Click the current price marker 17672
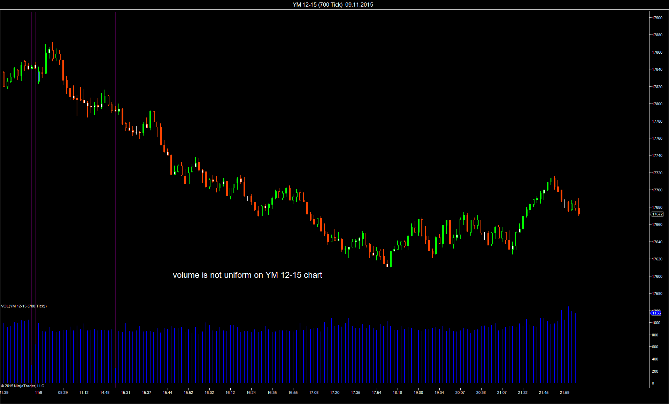 [x=657, y=214]
